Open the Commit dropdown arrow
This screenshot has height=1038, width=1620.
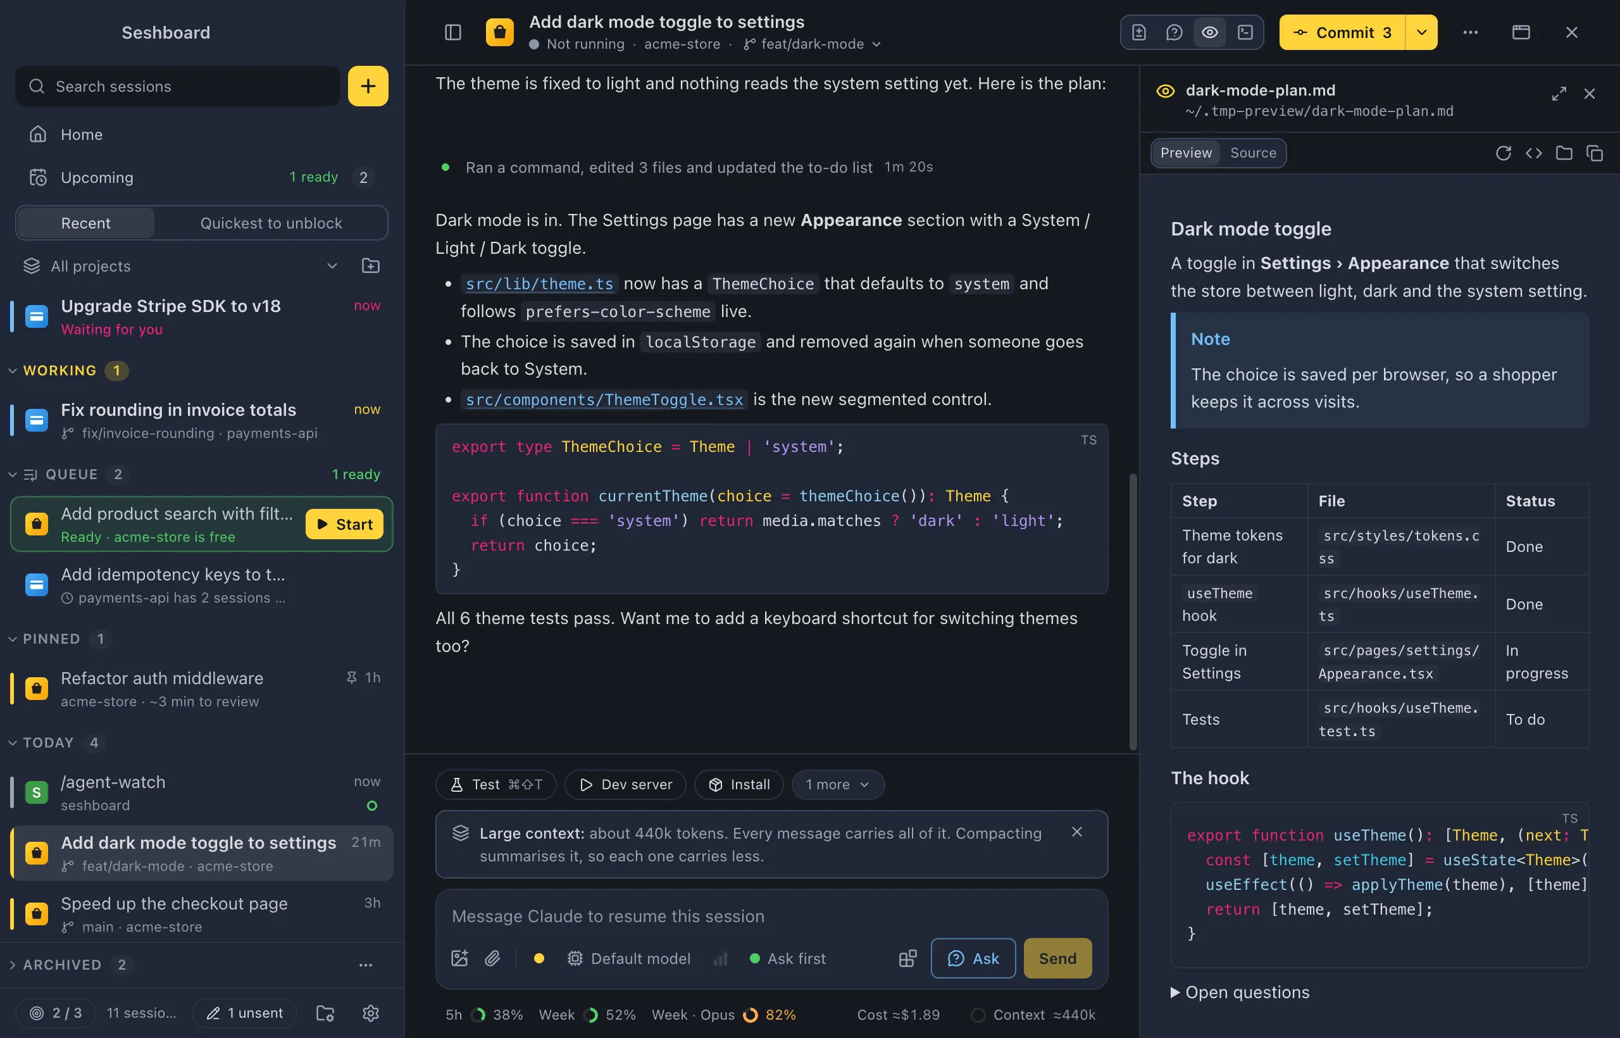tap(1421, 32)
